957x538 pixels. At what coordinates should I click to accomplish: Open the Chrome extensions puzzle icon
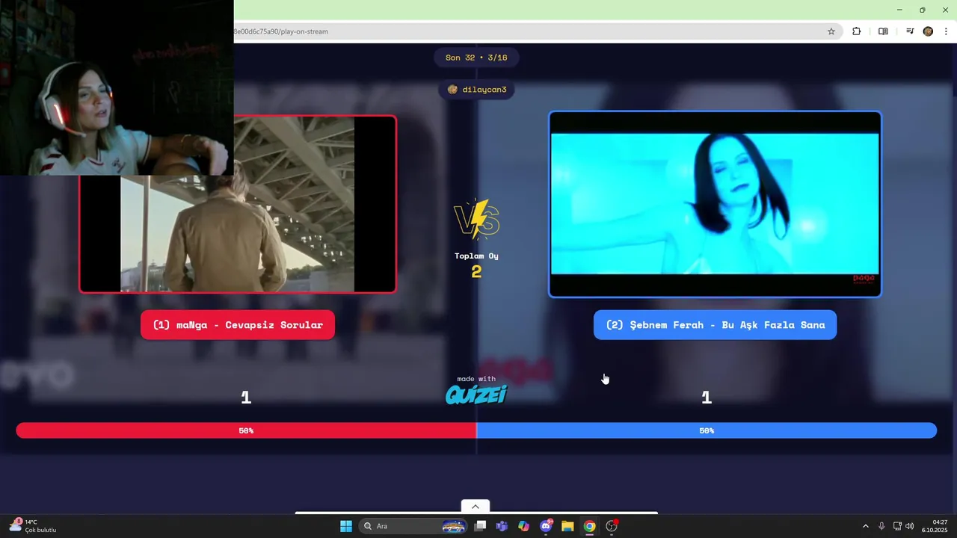[856, 31]
